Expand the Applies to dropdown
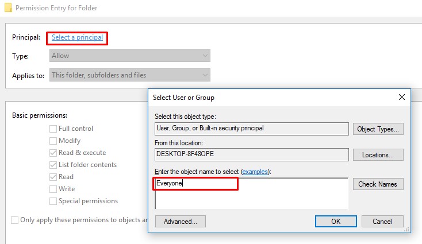The height and width of the screenshot is (244, 422). (x=129, y=75)
